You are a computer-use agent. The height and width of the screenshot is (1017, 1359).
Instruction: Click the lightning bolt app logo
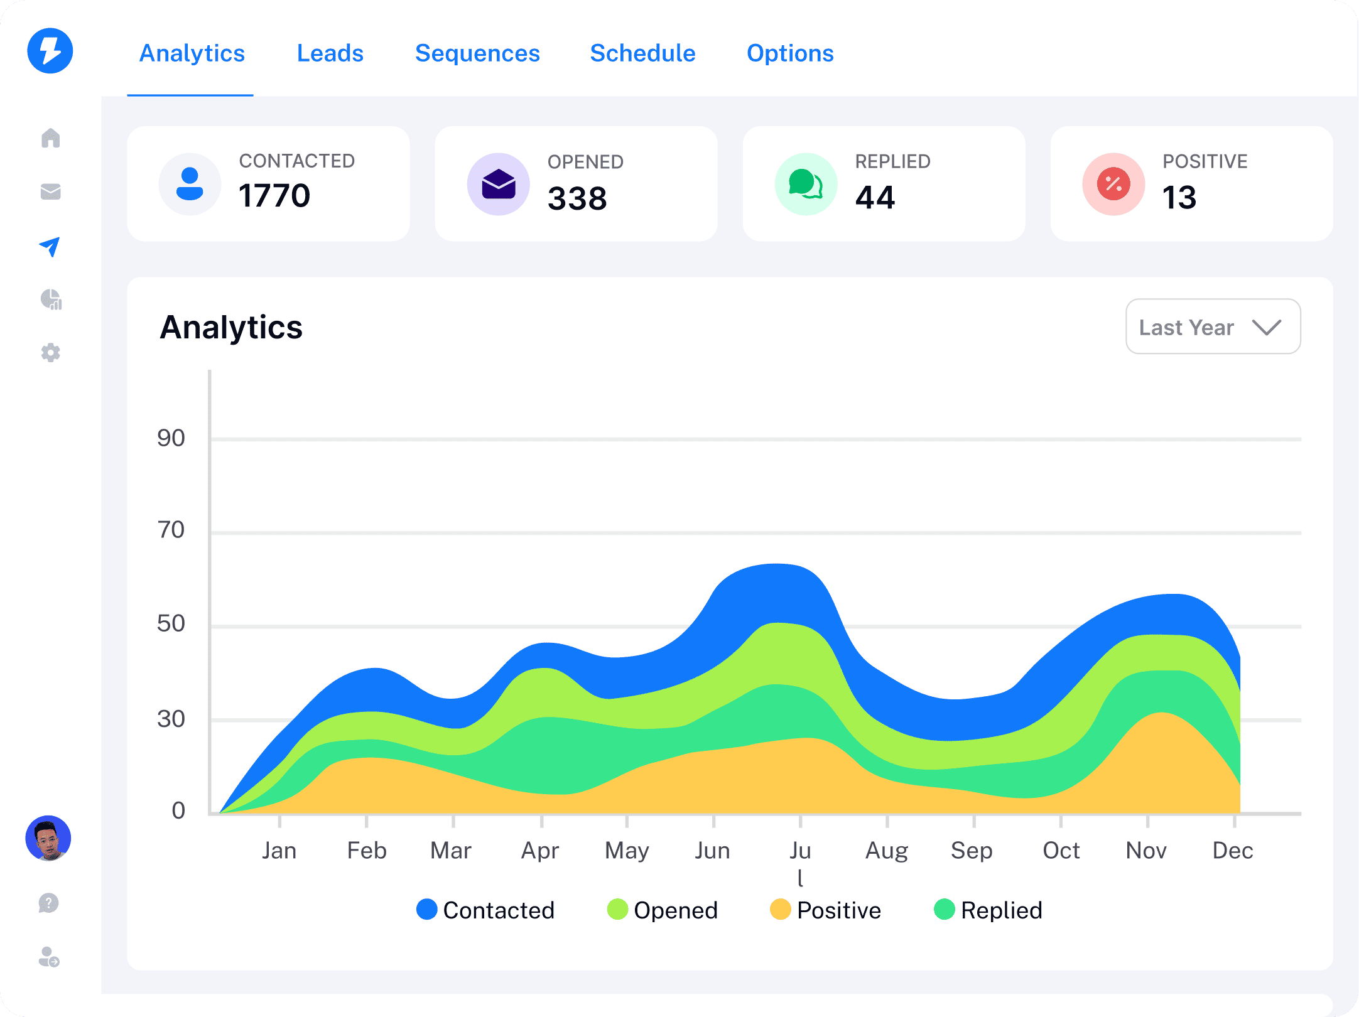tap(50, 51)
